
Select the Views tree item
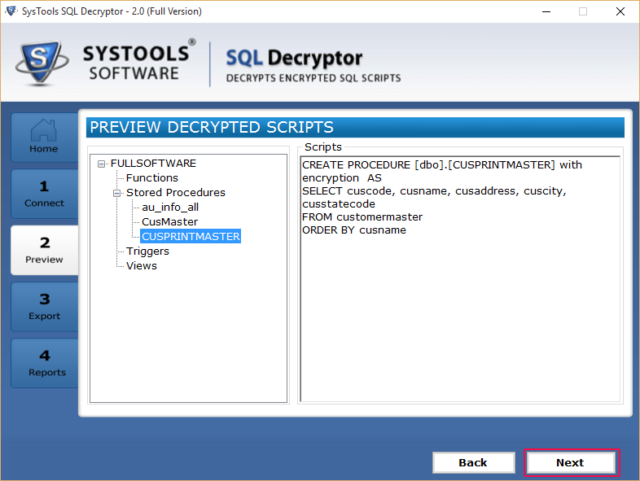pos(141,266)
